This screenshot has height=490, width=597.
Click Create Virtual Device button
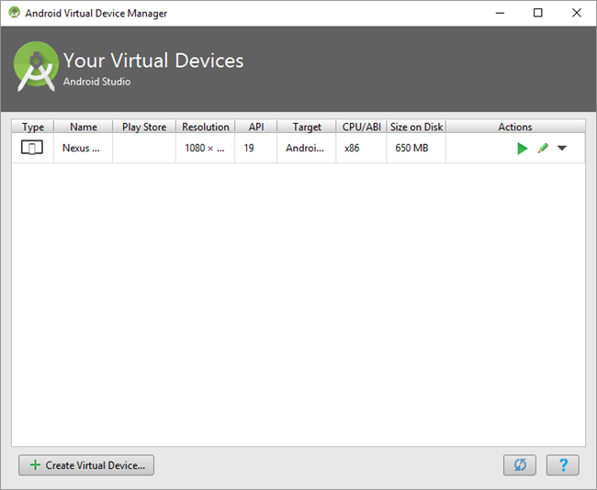pos(86,465)
